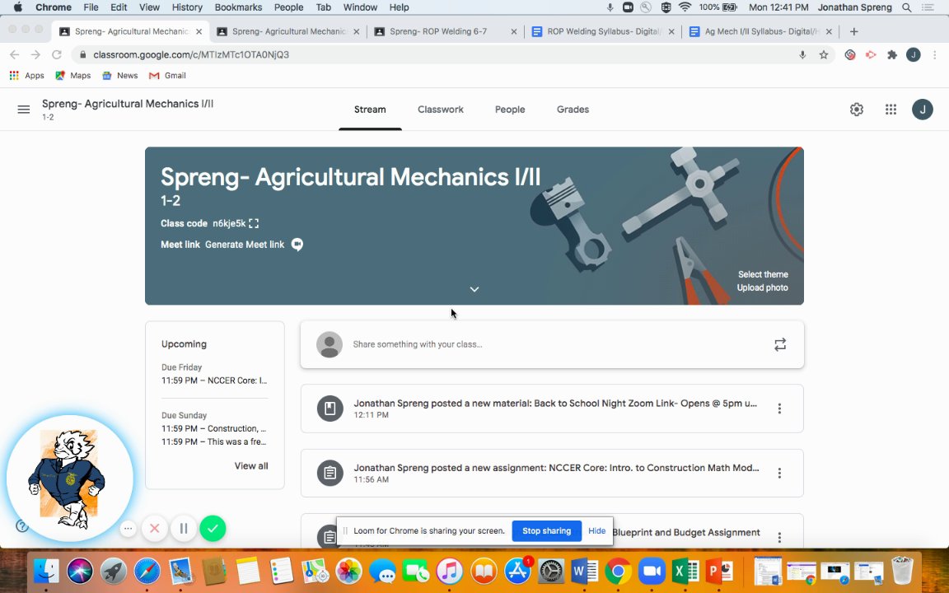Open the Chrome profile avatar J

914,54
